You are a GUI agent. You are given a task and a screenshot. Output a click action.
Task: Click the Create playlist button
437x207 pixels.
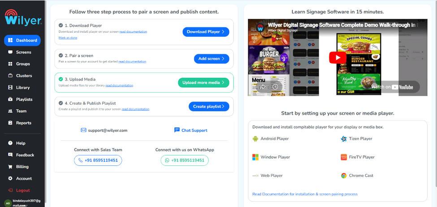[209, 106]
